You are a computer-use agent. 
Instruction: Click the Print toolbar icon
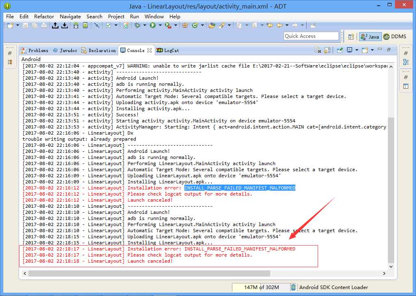(44, 26)
